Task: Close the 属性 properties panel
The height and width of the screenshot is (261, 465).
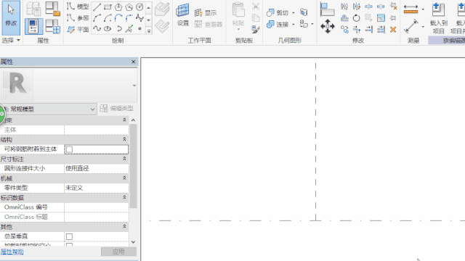Action: tap(133, 62)
